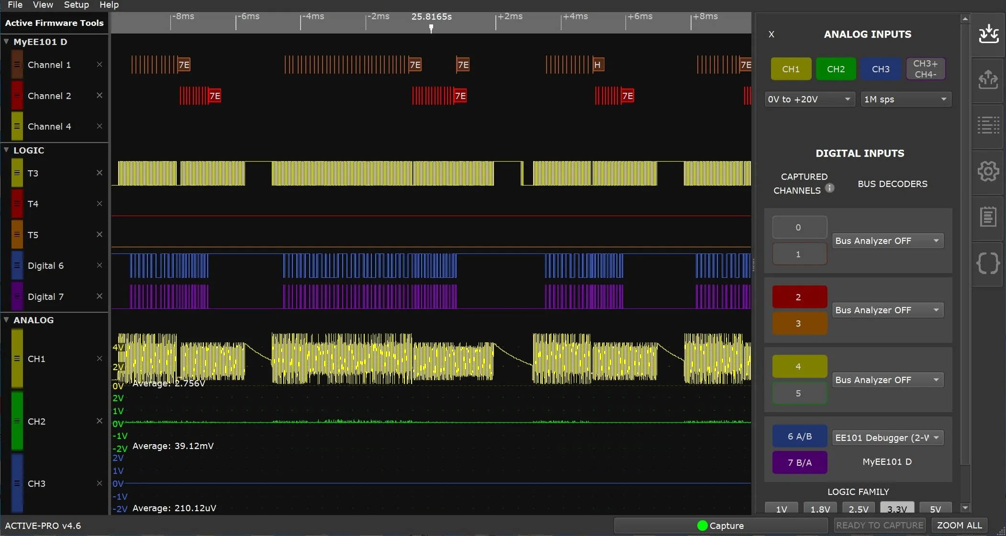
Task: Open the Setup menu
Action: [x=76, y=5]
